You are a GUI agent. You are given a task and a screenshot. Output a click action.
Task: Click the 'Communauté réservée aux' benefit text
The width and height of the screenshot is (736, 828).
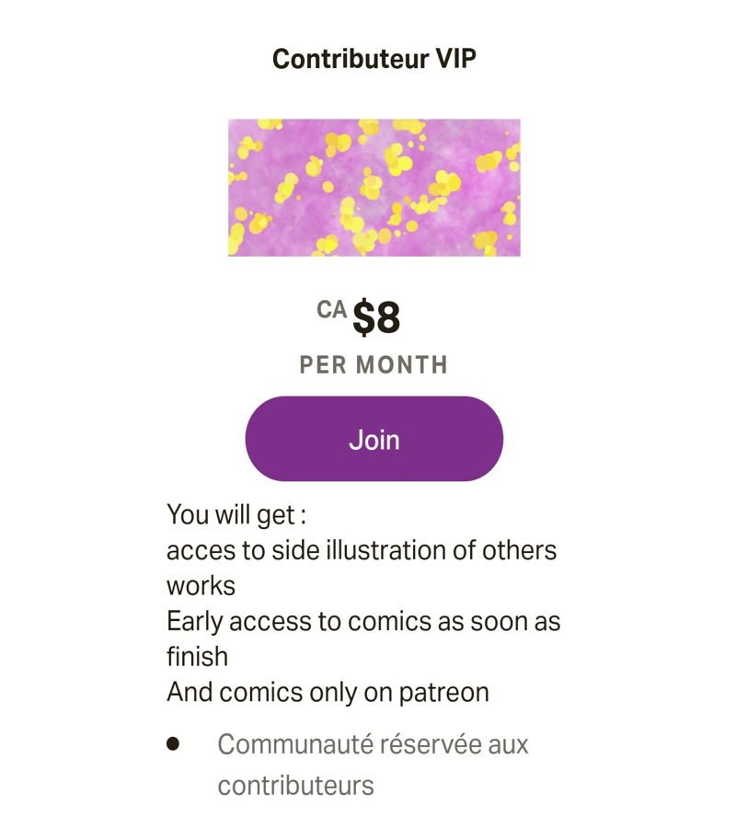coord(373,743)
